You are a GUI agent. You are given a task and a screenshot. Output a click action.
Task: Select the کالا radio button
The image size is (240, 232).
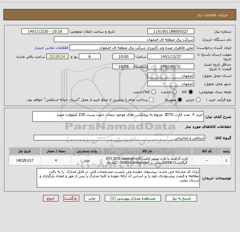pos(191,92)
